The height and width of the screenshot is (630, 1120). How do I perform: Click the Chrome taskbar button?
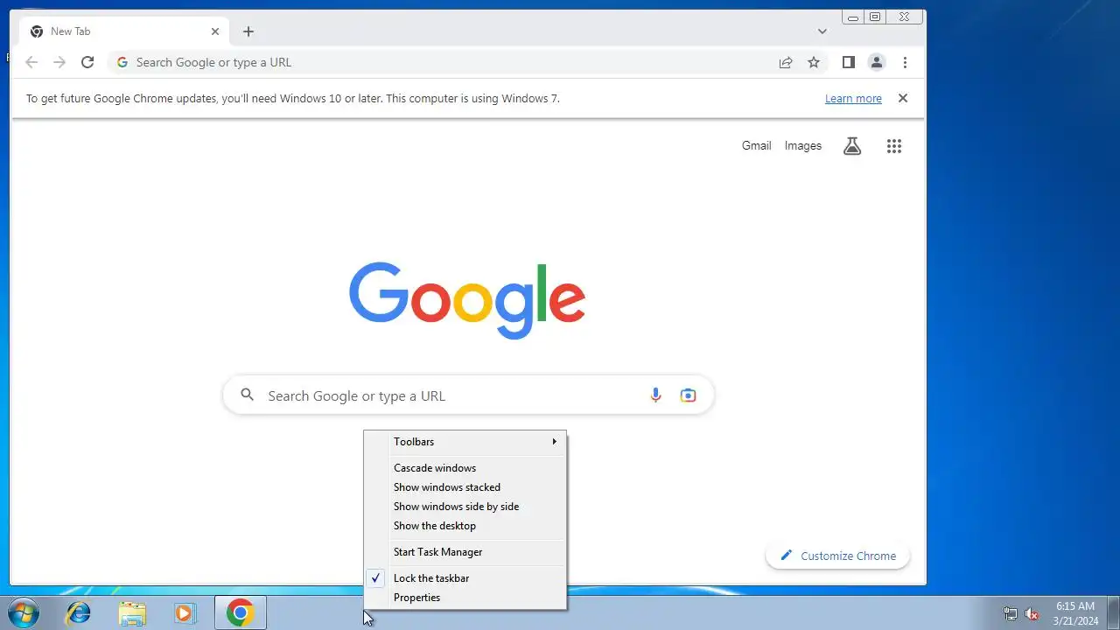241,612
